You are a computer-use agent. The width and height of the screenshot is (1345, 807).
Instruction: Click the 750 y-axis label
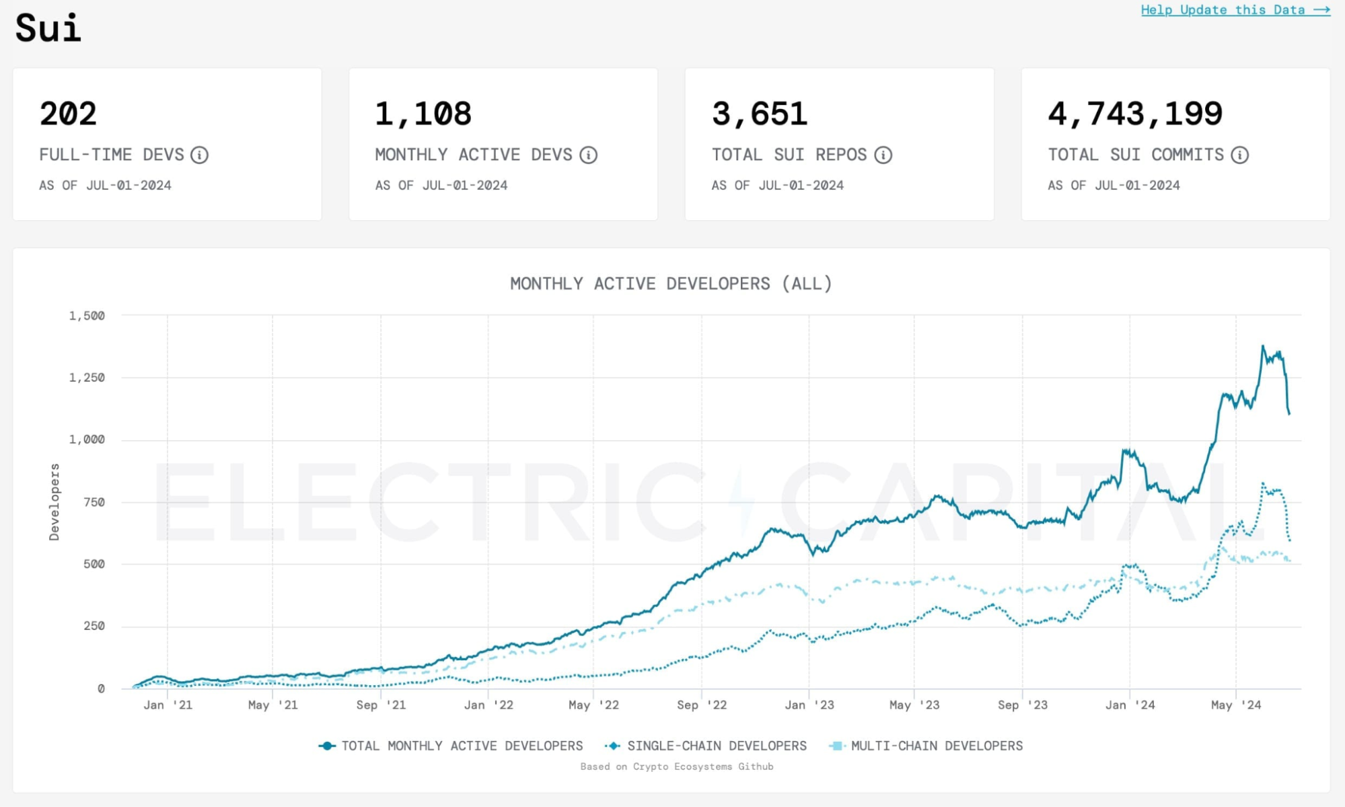pos(94,501)
